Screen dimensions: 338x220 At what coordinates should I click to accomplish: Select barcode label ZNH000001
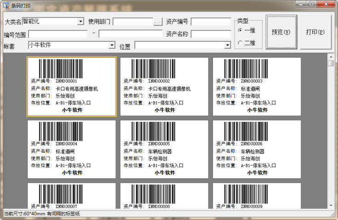pyautogui.click(x=71, y=87)
